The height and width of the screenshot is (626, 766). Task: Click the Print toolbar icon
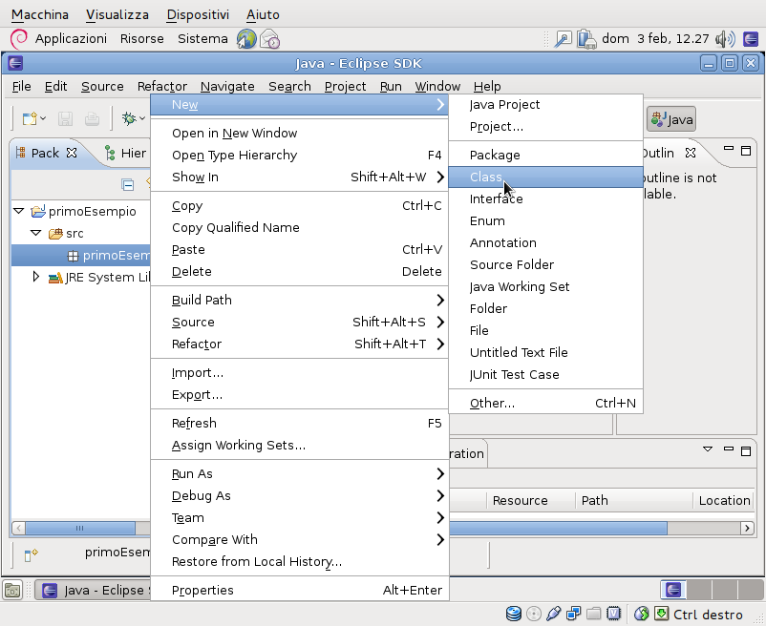92,118
